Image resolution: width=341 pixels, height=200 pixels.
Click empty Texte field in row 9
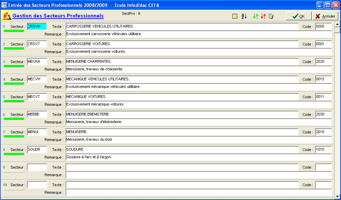click(x=182, y=167)
